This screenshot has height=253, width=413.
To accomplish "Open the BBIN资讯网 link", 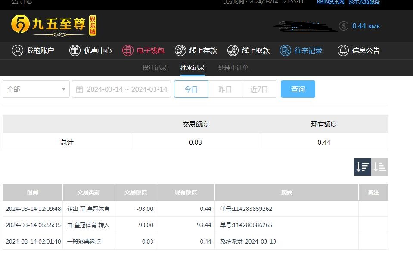I will [x=331, y=2].
